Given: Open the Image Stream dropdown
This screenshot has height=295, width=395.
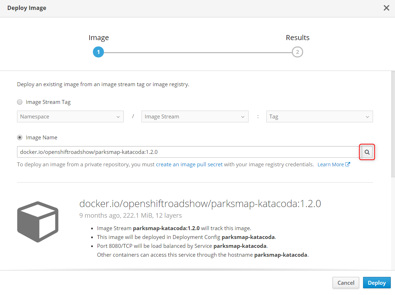Looking at the screenshot, I should point(195,117).
